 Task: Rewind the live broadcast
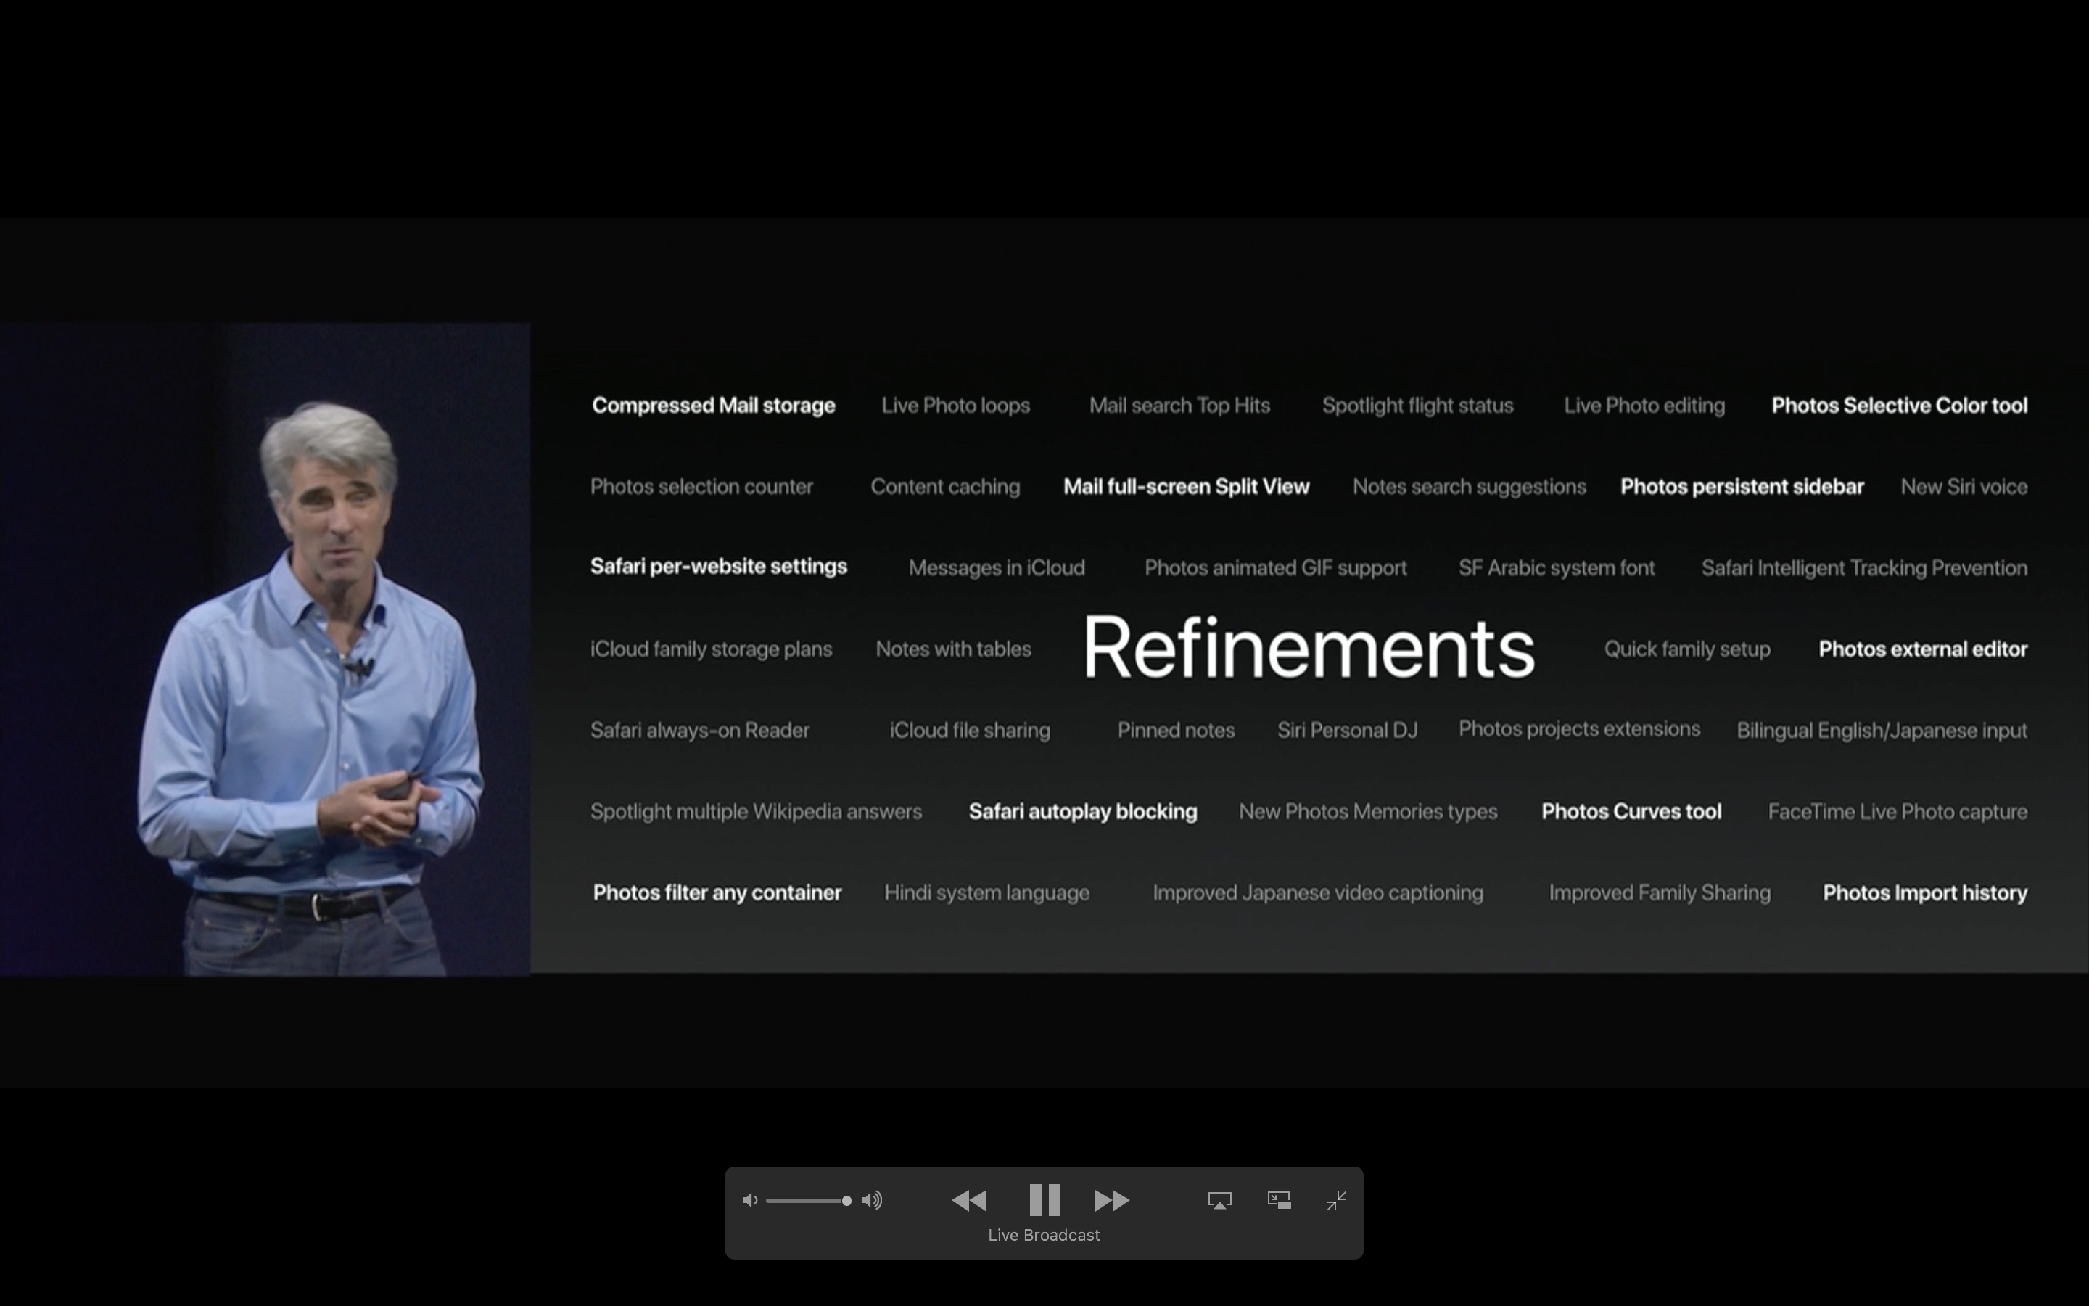pos(968,1200)
